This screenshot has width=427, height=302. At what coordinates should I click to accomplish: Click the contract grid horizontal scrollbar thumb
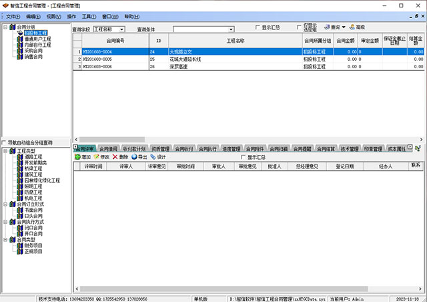pyautogui.click(x=112, y=140)
